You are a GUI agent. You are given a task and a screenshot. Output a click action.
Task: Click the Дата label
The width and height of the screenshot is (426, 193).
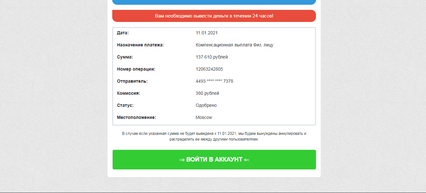pyautogui.click(x=123, y=33)
